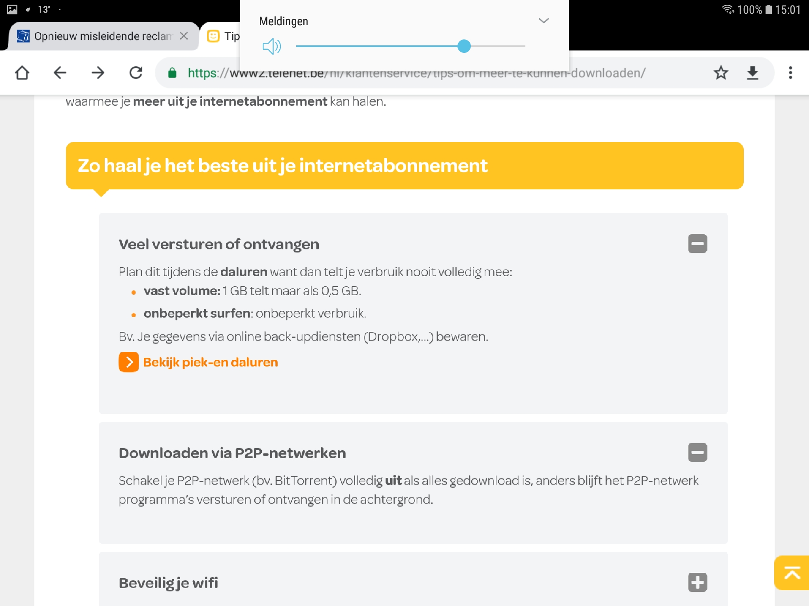Tap the orange scroll-to-top button

tap(792, 572)
